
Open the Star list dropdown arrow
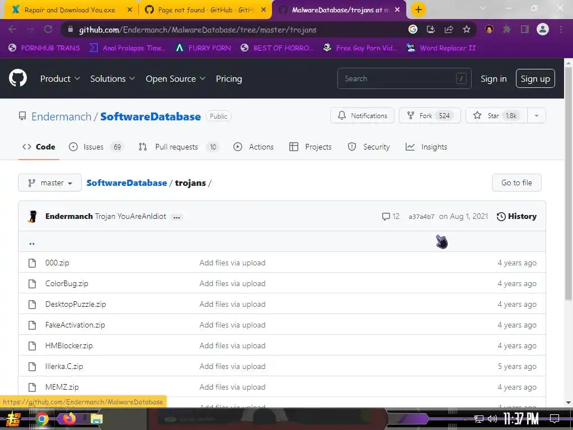(537, 116)
